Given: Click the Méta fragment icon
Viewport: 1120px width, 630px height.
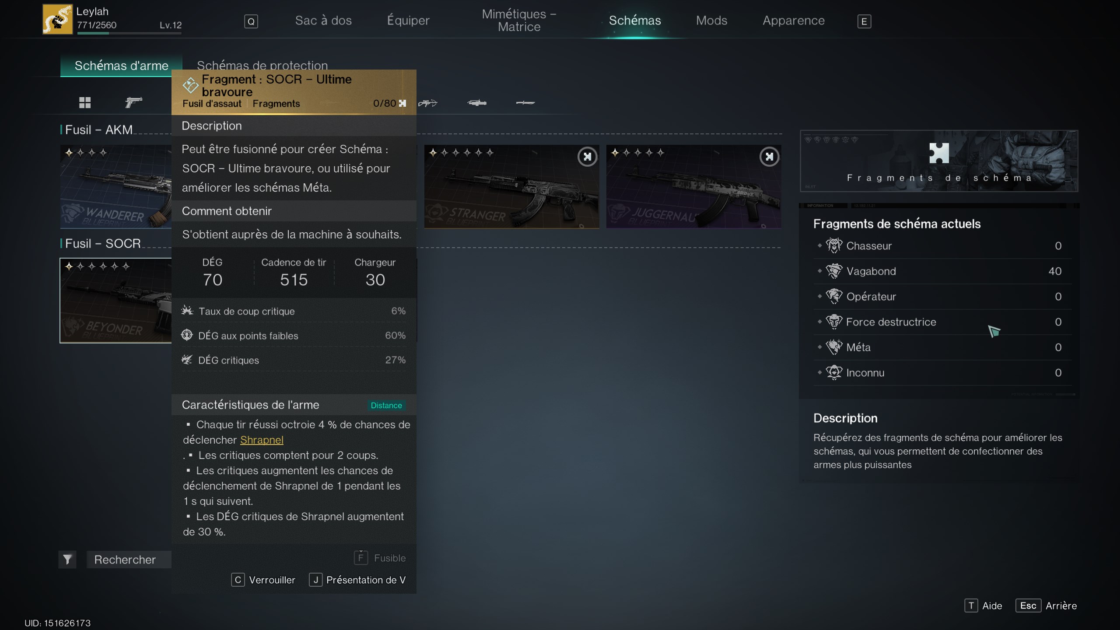Looking at the screenshot, I should 834,347.
